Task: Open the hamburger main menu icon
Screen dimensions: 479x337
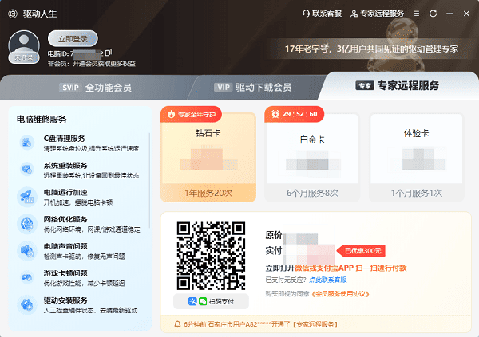Action: point(417,14)
